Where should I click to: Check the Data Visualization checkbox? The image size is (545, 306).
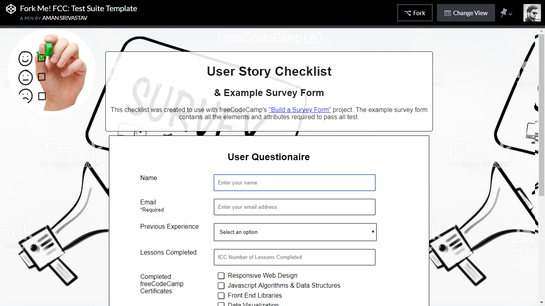tap(221, 304)
